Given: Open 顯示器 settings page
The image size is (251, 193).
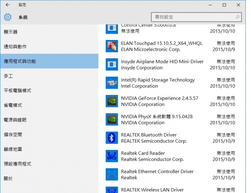Looking at the screenshot, I should click(49, 32).
